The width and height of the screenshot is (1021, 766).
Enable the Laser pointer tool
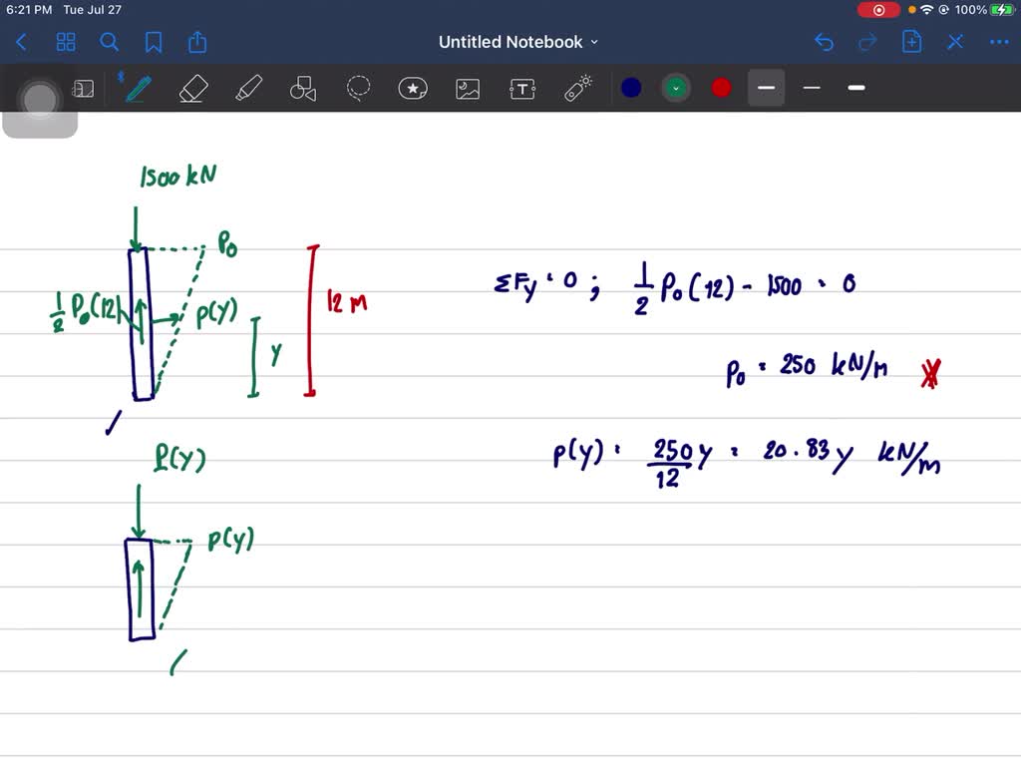tap(576, 88)
